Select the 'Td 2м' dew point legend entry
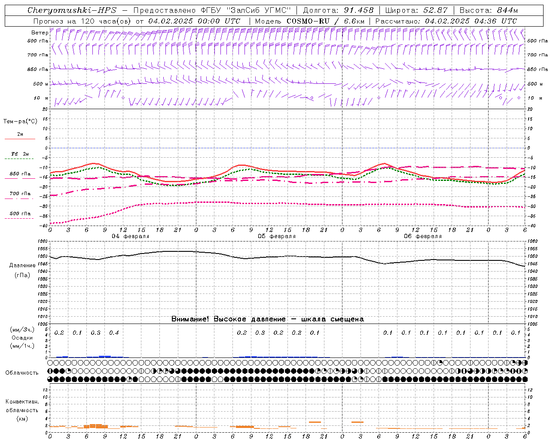Image resolution: width=550 pixels, height=440 pixels. 20,154
